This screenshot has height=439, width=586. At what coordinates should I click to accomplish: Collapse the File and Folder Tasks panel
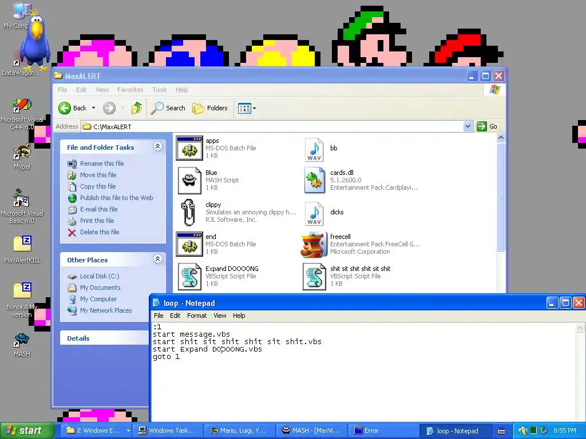coord(158,146)
